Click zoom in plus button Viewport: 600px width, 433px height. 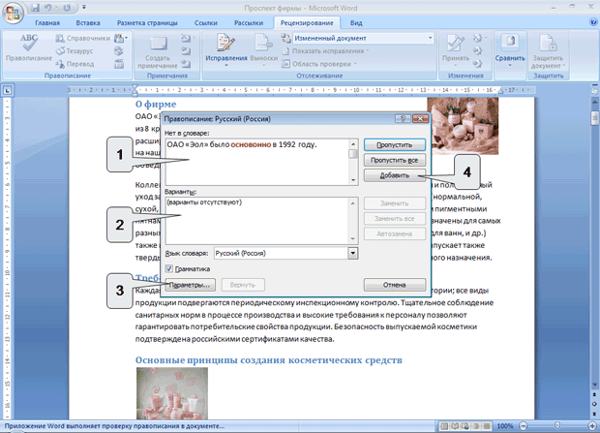coord(592,425)
